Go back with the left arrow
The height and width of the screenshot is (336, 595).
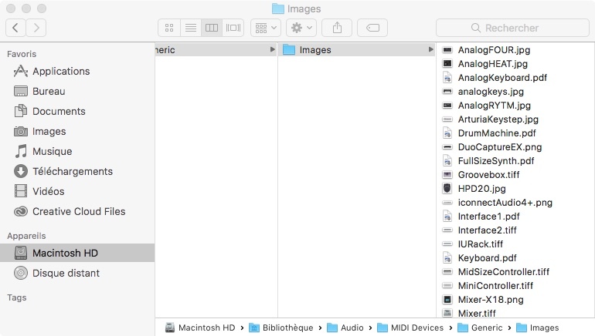(16, 28)
